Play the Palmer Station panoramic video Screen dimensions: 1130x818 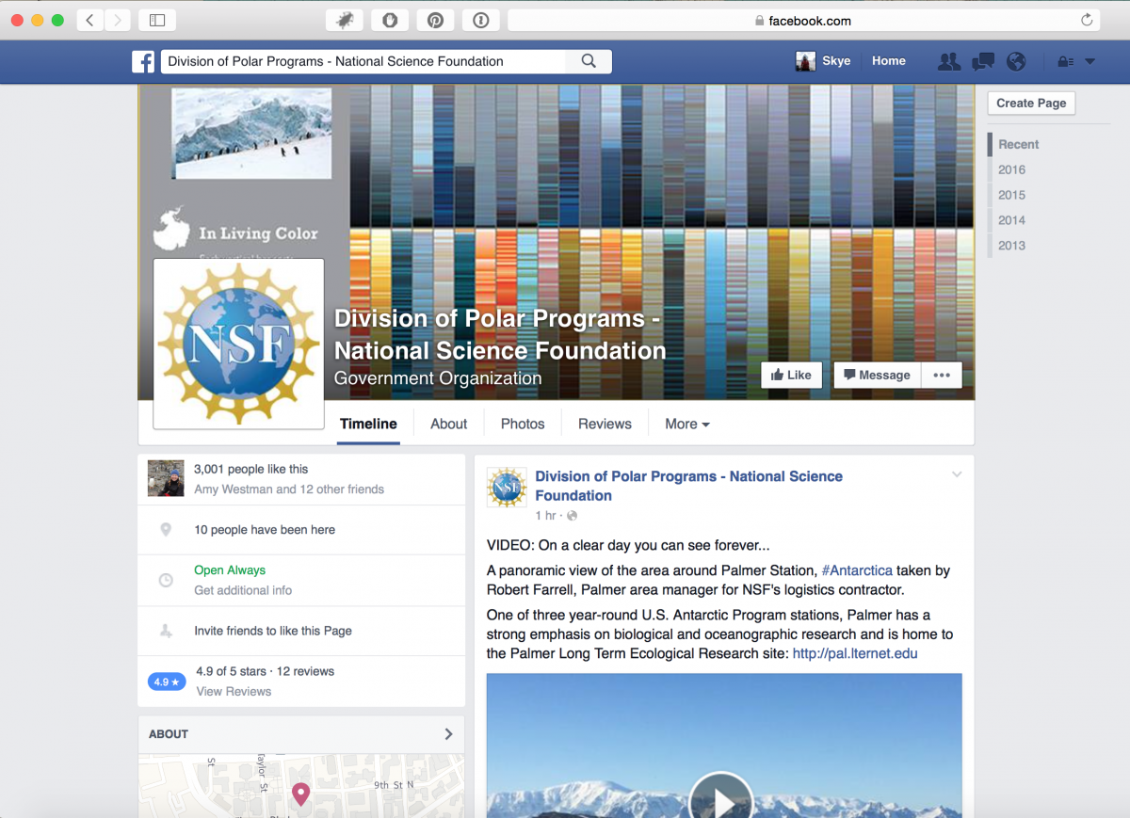coord(721,801)
